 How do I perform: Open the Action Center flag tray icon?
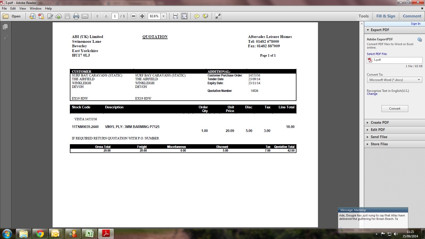(383, 234)
